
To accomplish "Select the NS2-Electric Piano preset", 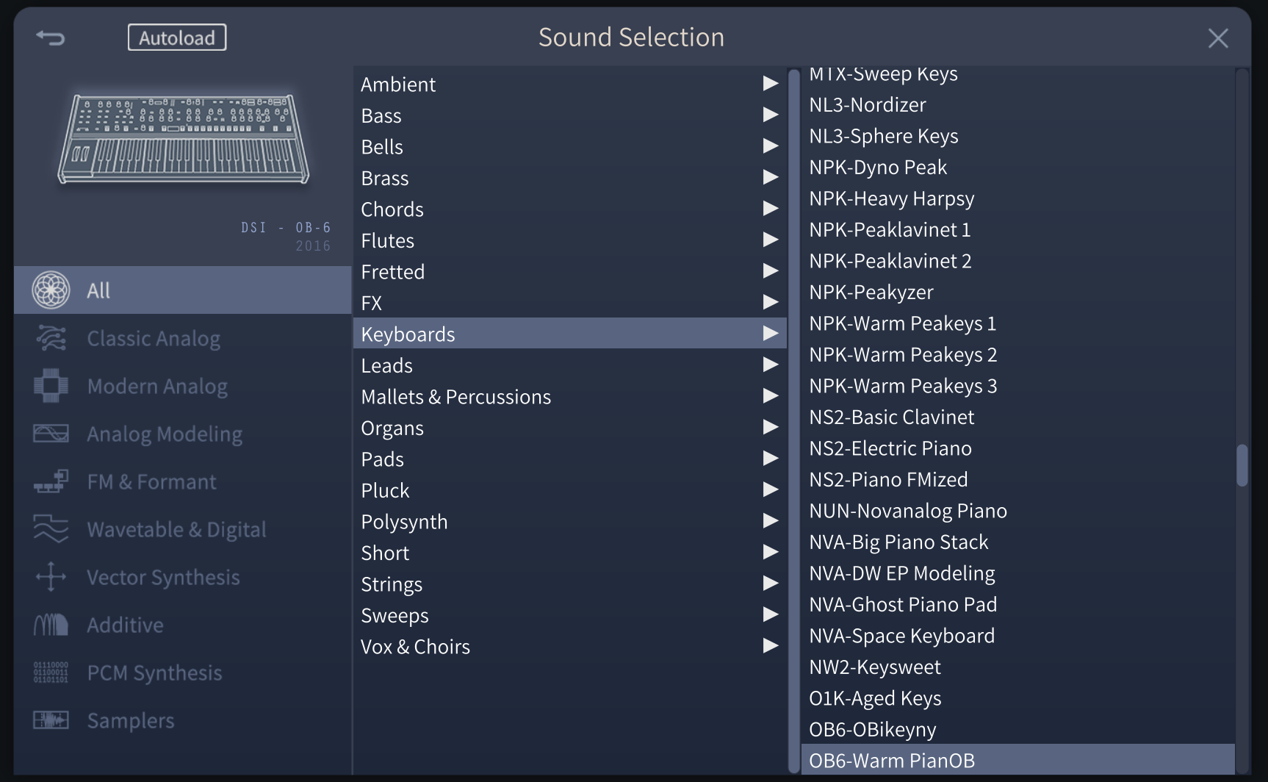I will click(890, 448).
